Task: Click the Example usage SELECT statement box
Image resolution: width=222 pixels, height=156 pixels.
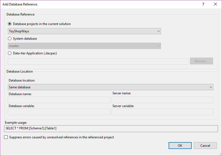Action: [111, 128]
